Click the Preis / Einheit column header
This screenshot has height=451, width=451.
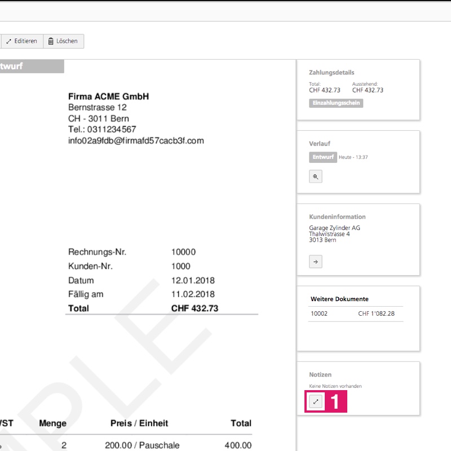click(x=139, y=423)
